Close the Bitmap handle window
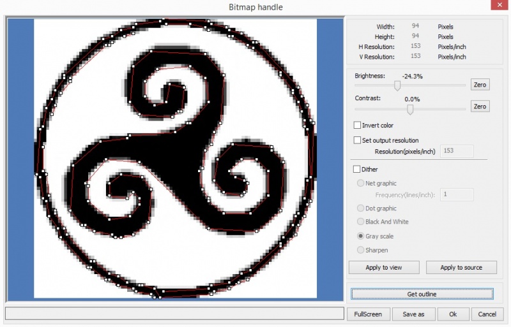 500,5
